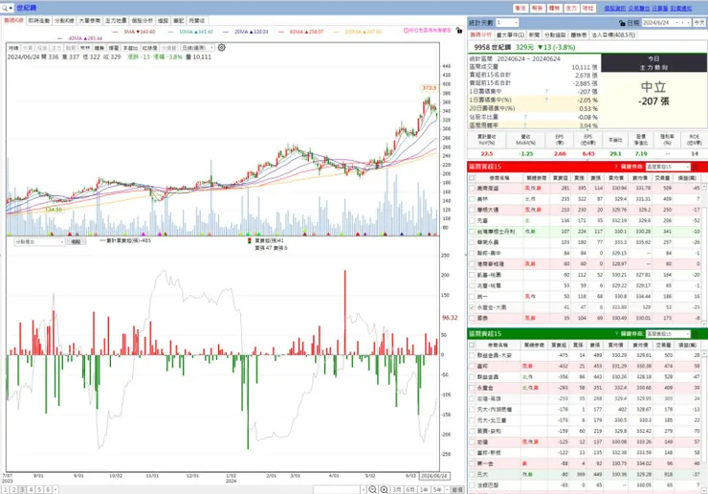The width and height of the screenshot is (708, 494).
Task: Tick the 國泰 row checkbox in buy list
Action: pyautogui.click(x=473, y=318)
